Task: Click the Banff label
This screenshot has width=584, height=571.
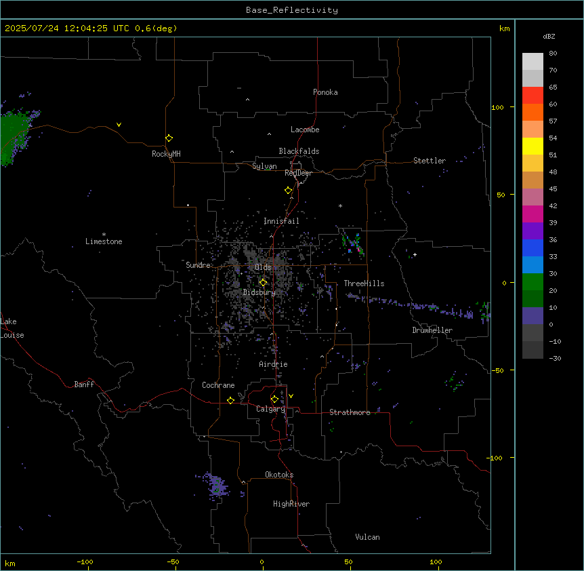Action: pyautogui.click(x=84, y=385)
